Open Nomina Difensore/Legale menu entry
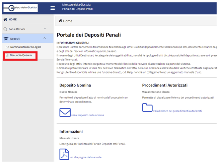Image resolution: width=221 pixels, height=167 pixels. (26, 47)
